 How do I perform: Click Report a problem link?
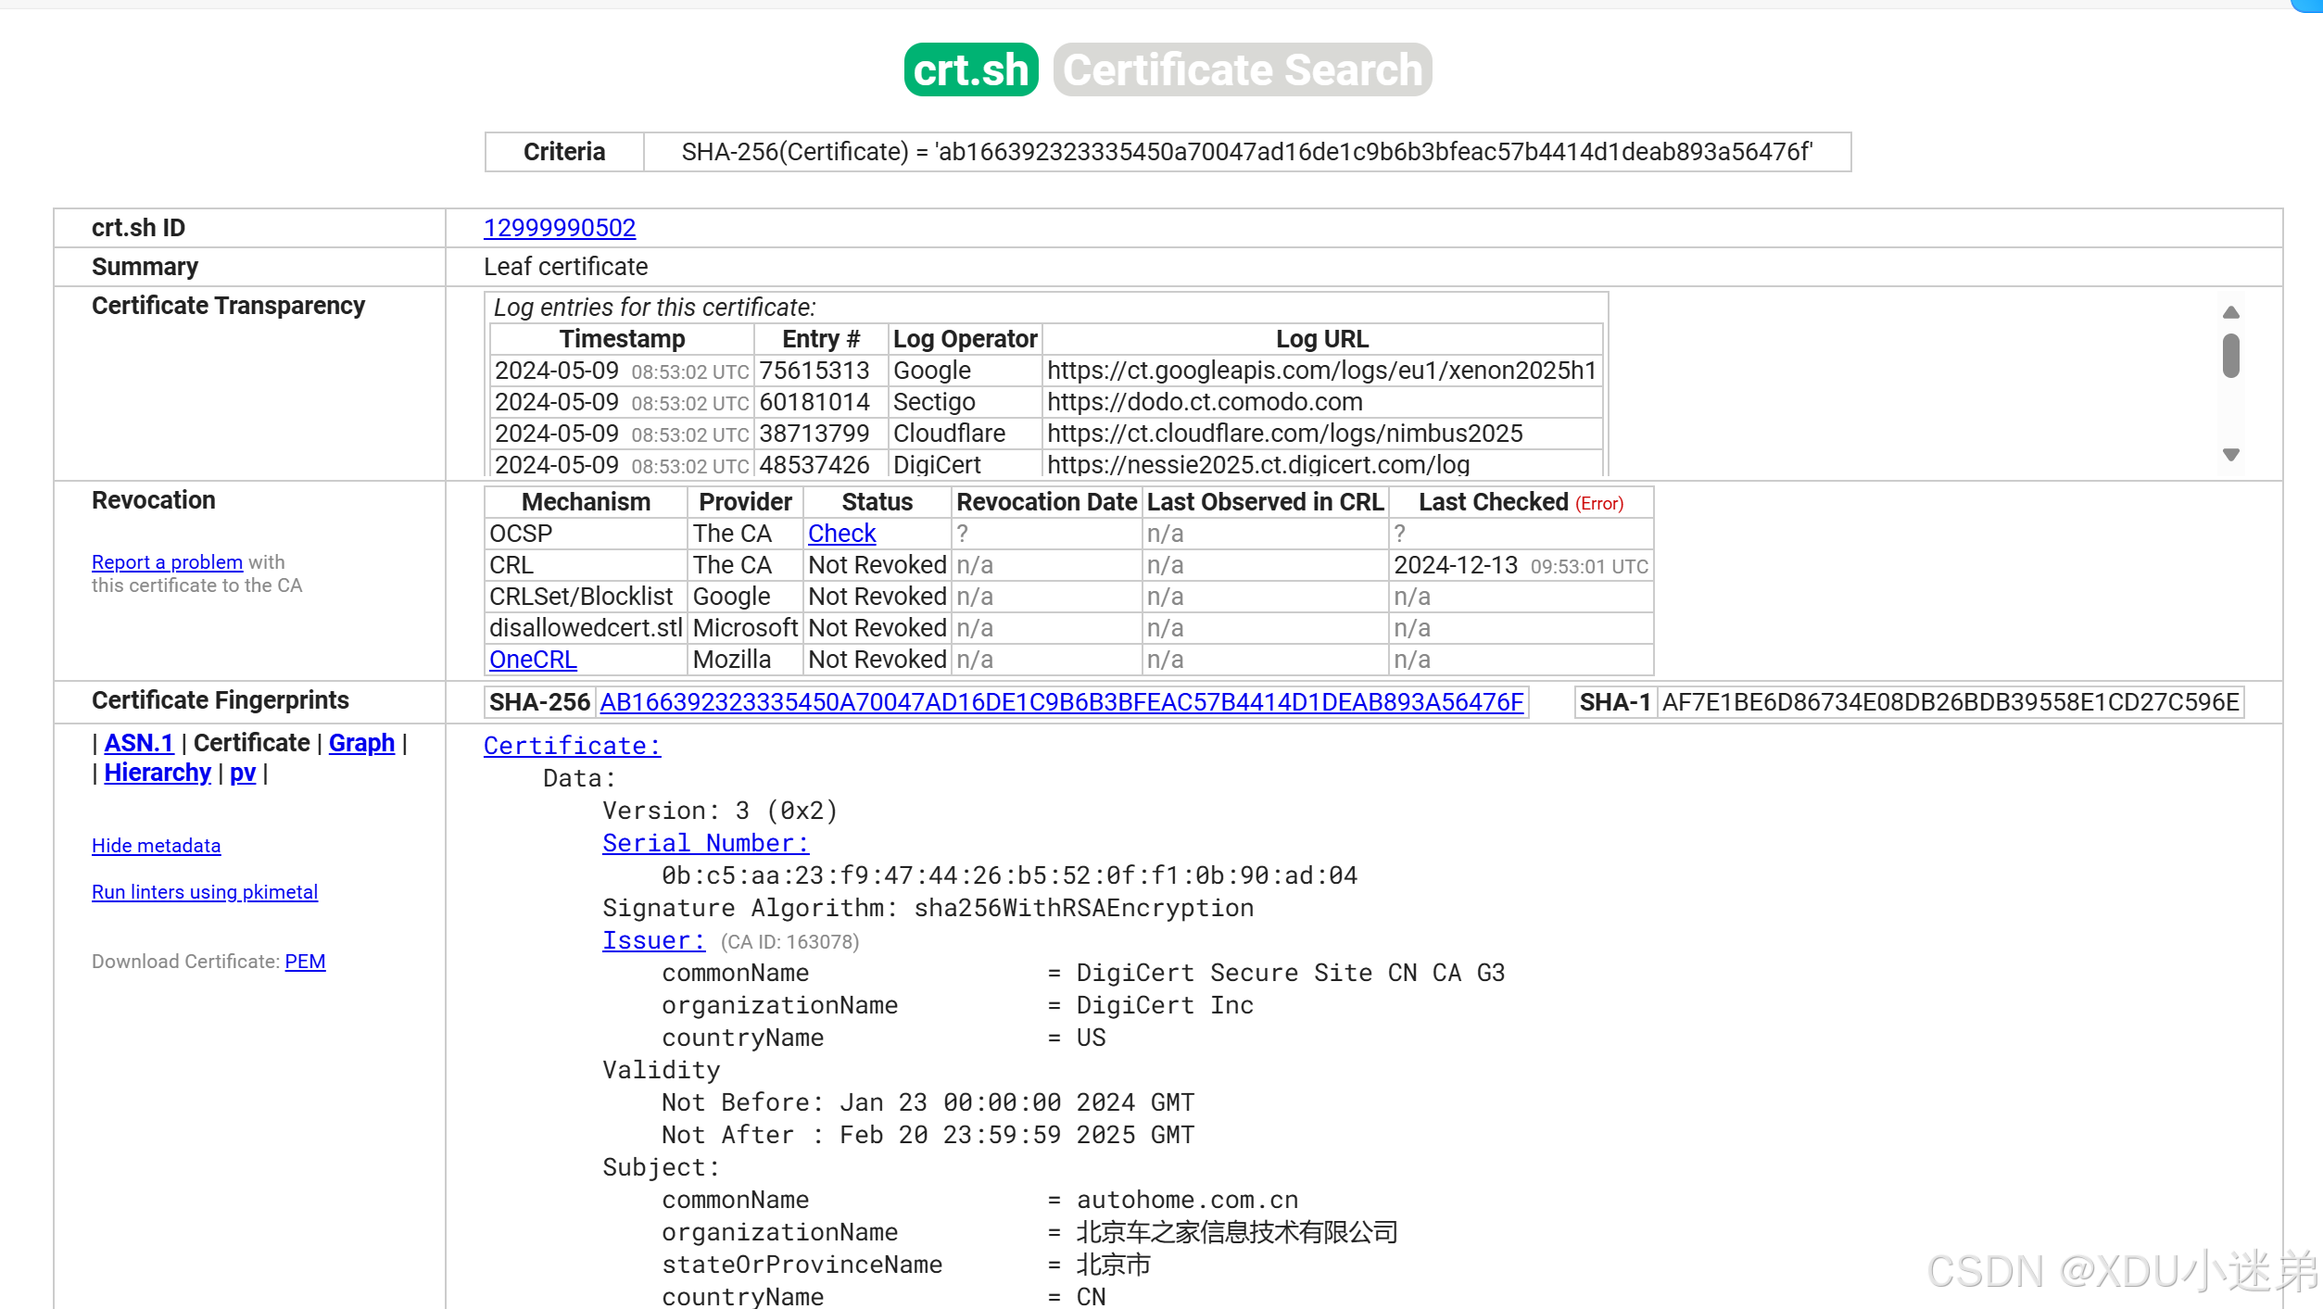tap(167, 562)
